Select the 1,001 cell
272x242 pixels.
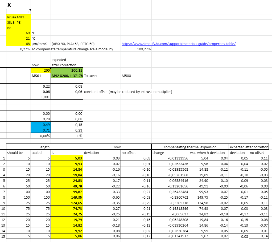click(x=41, y=97)
